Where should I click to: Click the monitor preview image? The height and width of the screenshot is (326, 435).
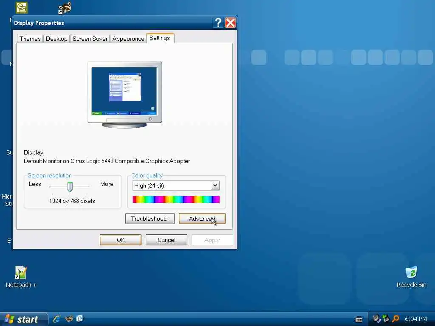(124, 95)
